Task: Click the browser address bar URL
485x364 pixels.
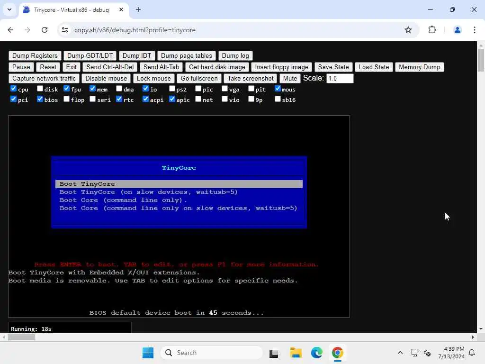Action: pos(135,30)
